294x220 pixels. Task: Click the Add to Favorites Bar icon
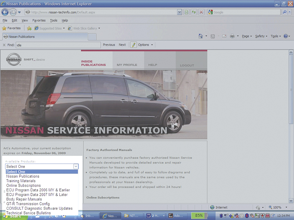(29, 28)
